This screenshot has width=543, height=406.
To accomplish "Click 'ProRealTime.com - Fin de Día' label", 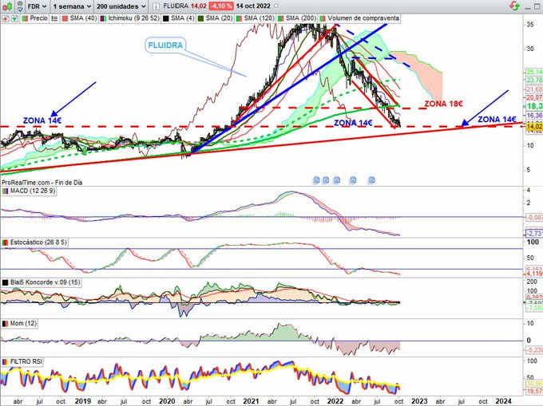I will click(x=42, y=183).
